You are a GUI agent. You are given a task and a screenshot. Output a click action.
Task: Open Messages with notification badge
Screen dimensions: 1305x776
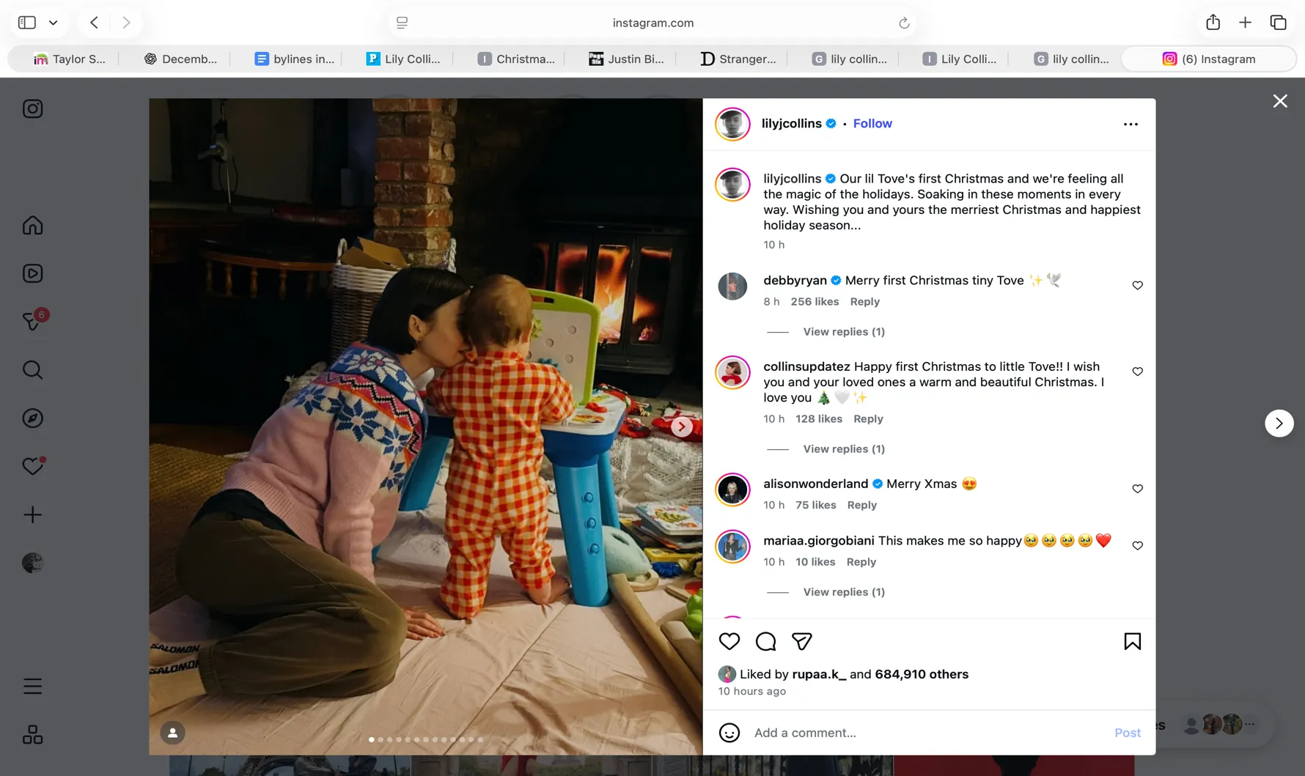click(32, 321)
